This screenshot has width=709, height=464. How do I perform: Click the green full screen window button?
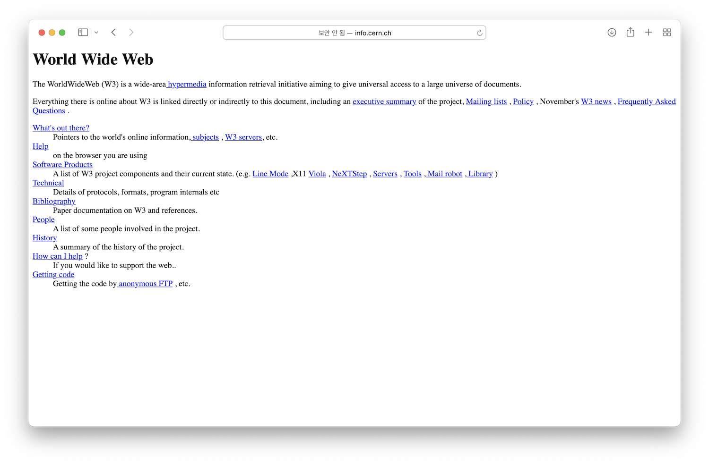click(x=62, y=33)
